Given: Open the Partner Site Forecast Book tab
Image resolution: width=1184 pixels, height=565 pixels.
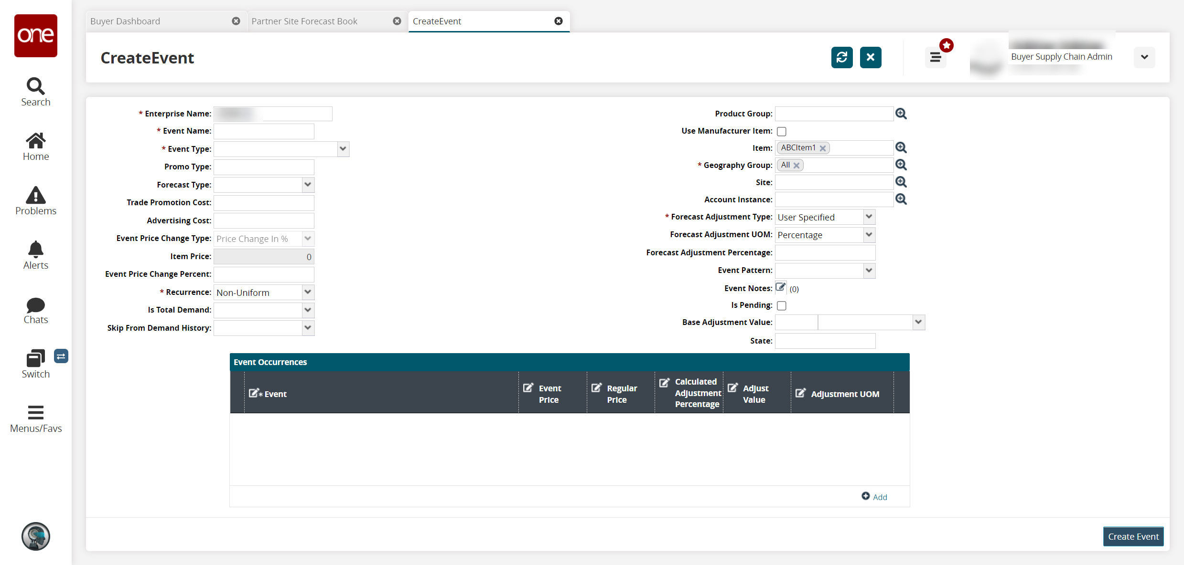Looking at the screenshot, I should click(304, 21).
